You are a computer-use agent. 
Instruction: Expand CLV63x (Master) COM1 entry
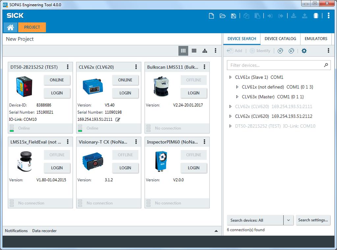click(x=237, y=97)
